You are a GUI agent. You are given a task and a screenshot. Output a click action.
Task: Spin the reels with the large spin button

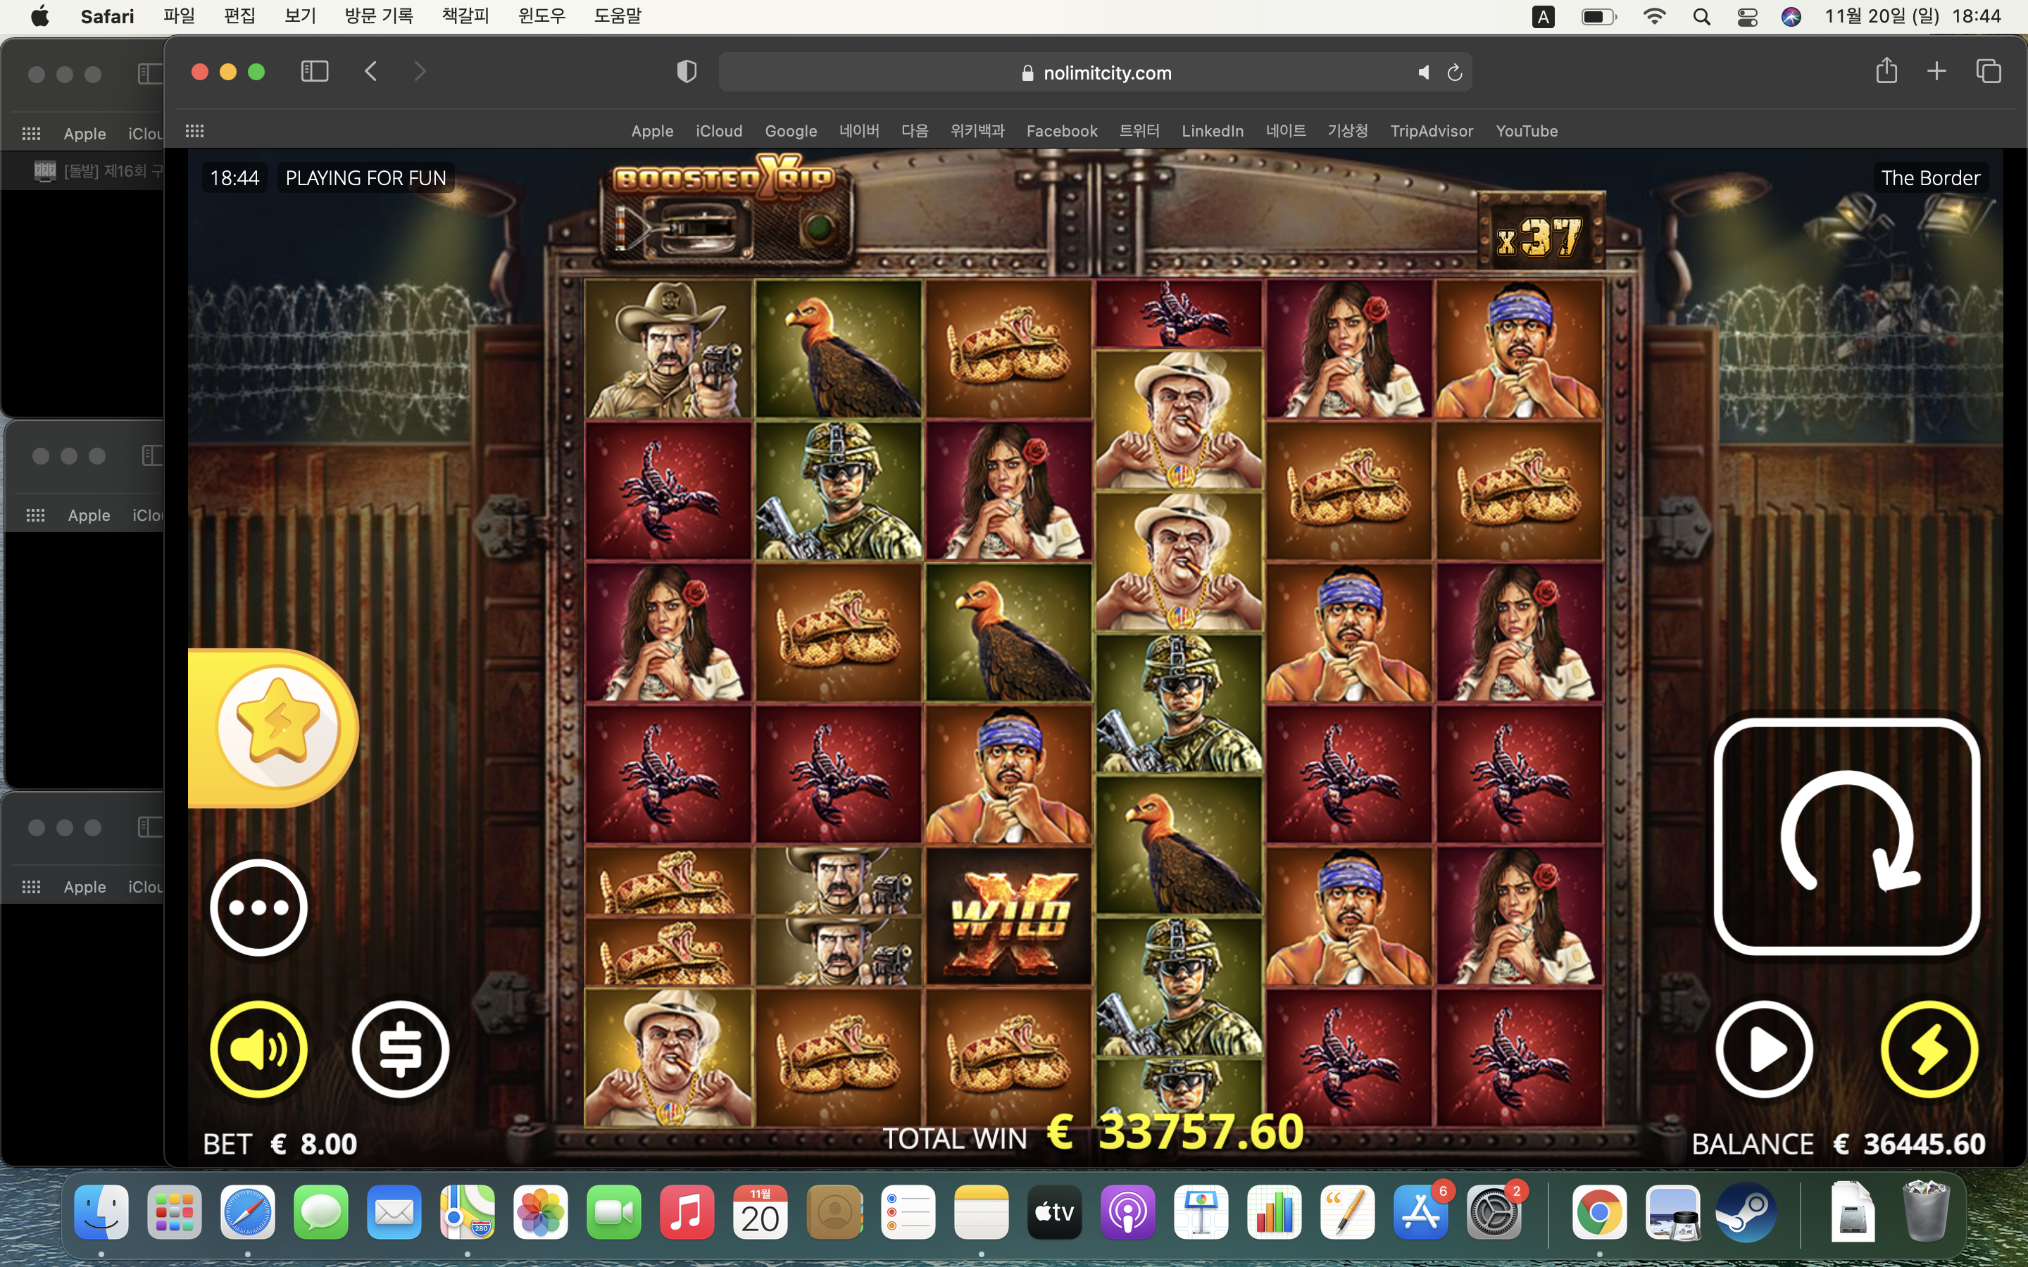(1847, 836)
